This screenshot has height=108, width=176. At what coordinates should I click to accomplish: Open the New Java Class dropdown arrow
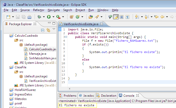pyautogui.click(x=82, y=17)
